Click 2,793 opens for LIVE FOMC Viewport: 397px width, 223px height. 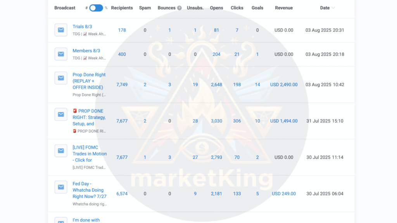coord(216,157)
